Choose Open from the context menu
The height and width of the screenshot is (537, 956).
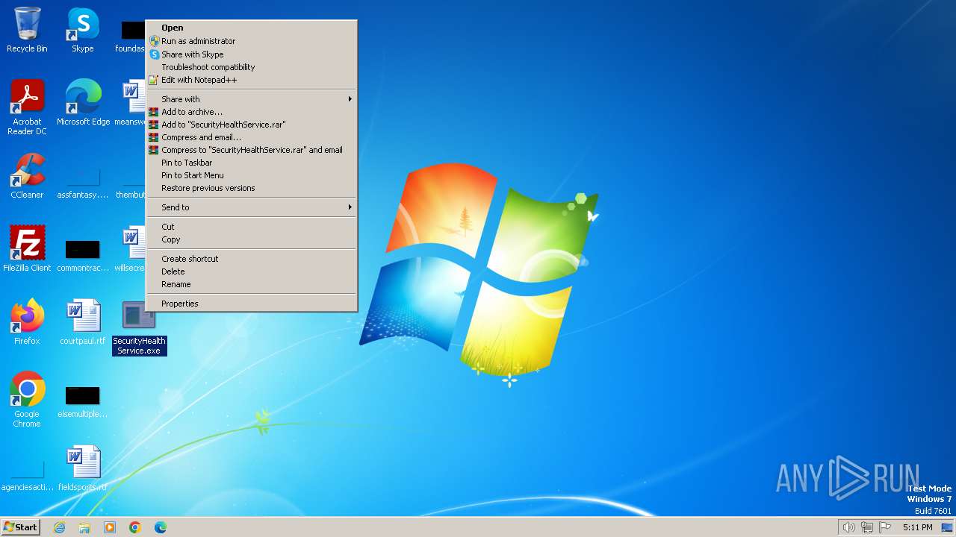tap(252, 28)
